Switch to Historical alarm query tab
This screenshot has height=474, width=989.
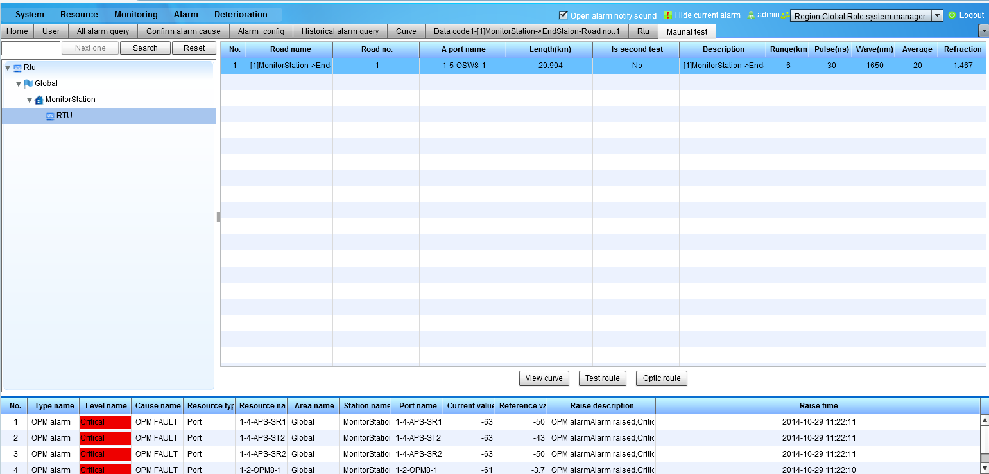340,31
